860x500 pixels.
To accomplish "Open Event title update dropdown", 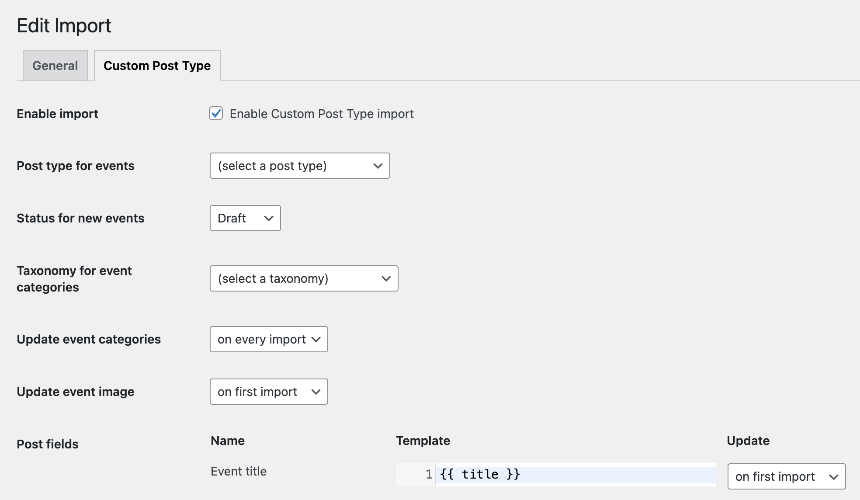I will point(786,476).
